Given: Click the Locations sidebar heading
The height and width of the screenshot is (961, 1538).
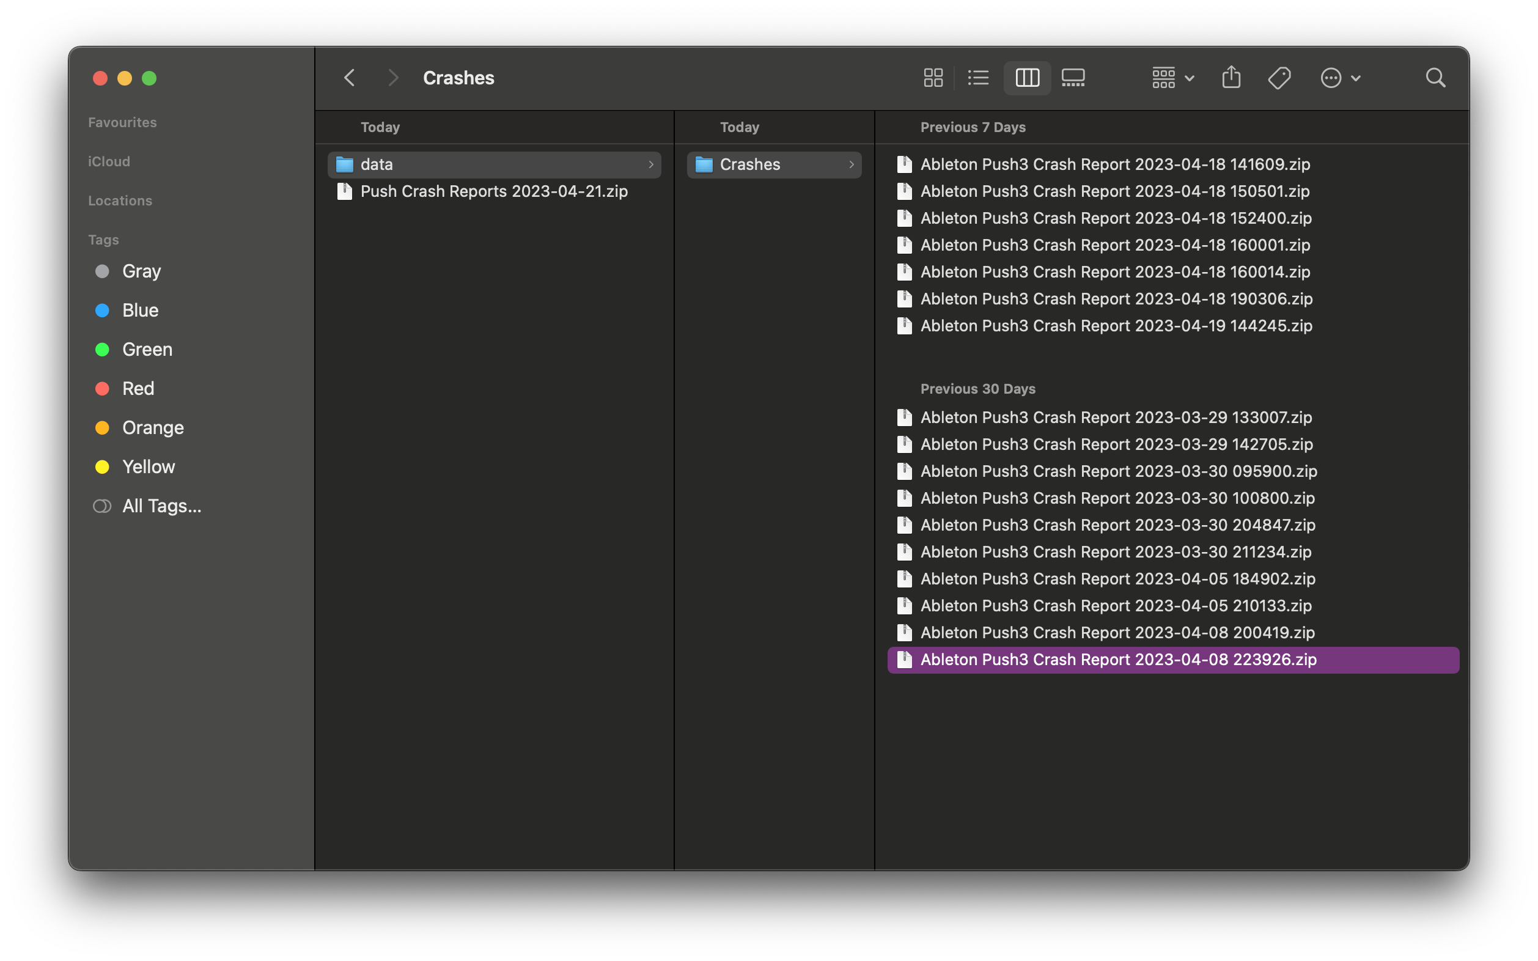Looking at the screenshot, I should 120,201.
